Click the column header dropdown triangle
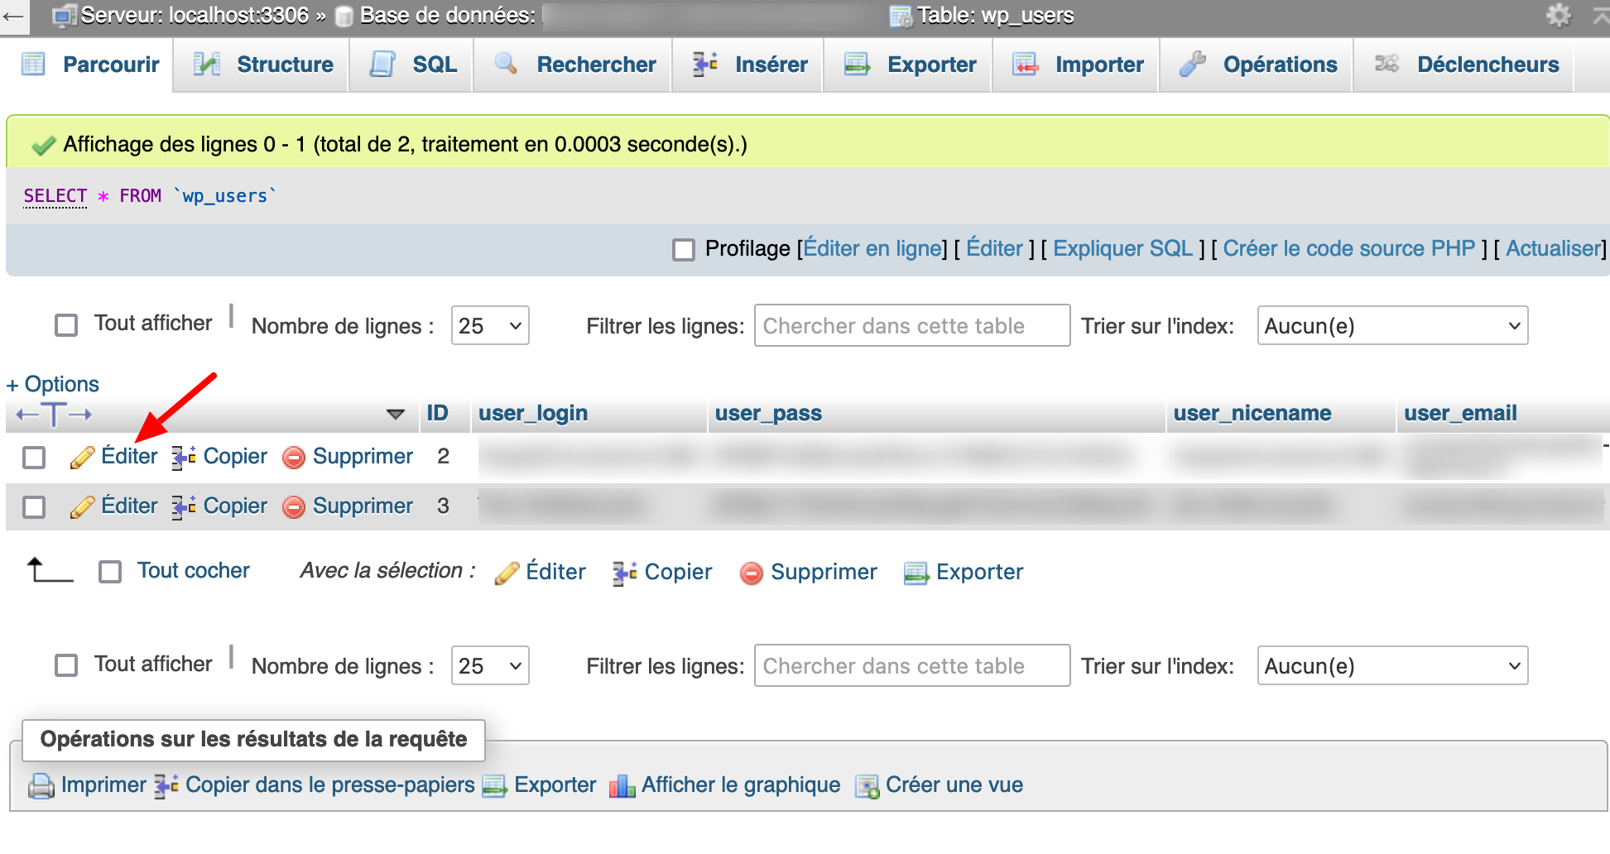Screen dimensions: 1610x854 396,414
